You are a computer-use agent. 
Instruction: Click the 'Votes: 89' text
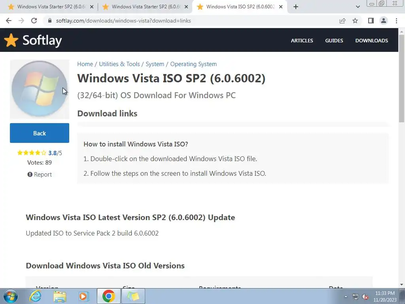40,163
